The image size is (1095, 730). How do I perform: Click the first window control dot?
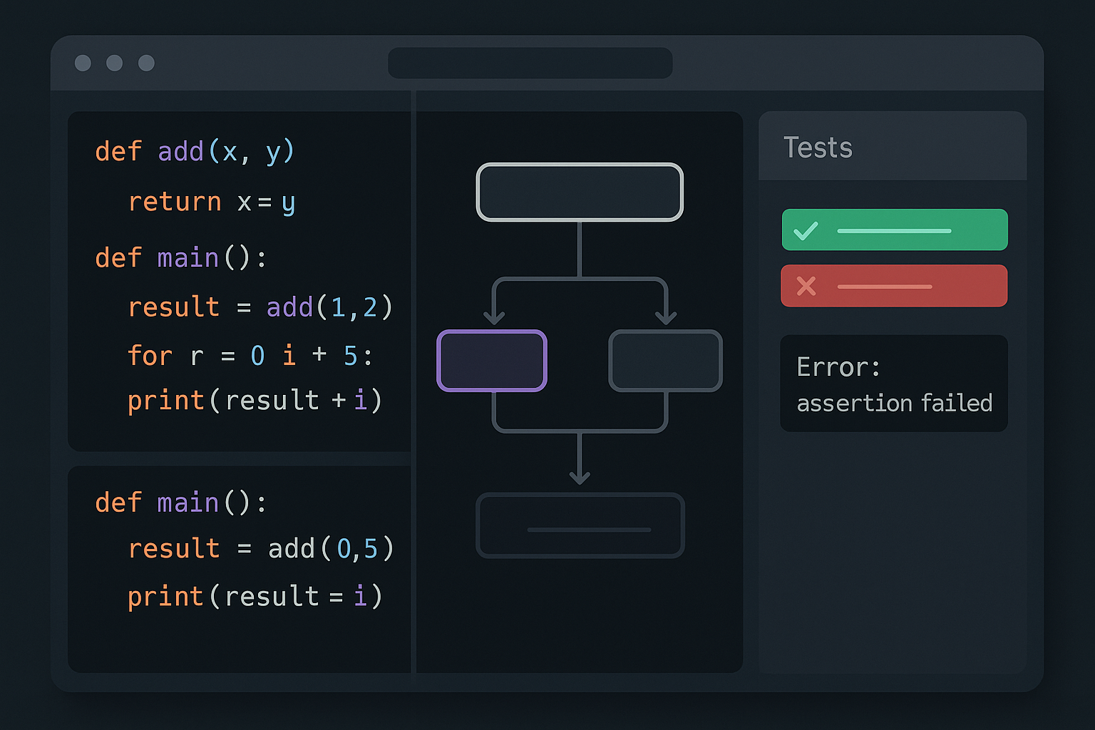tap(83, 63)
